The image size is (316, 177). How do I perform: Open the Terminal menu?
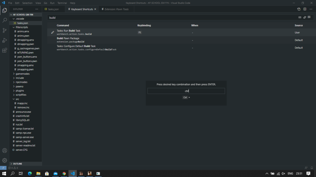(x=62, y=3)
